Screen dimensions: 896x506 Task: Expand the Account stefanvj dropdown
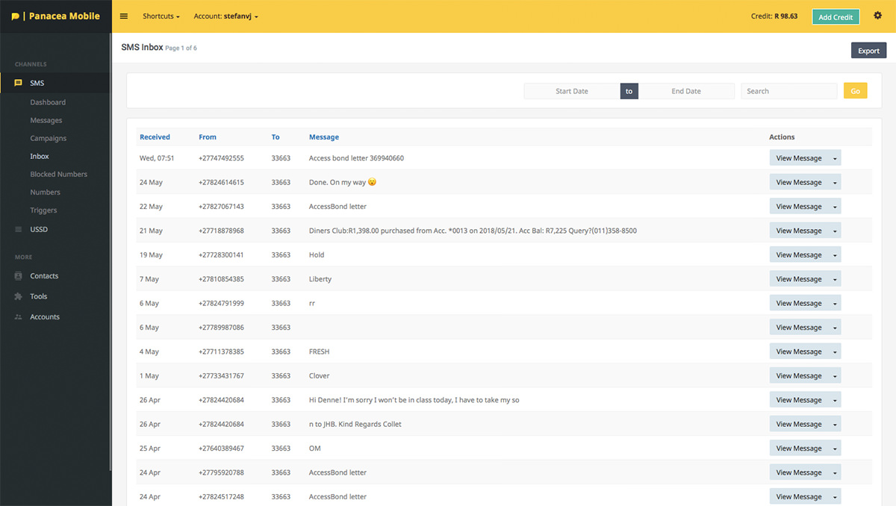point(225,16)
